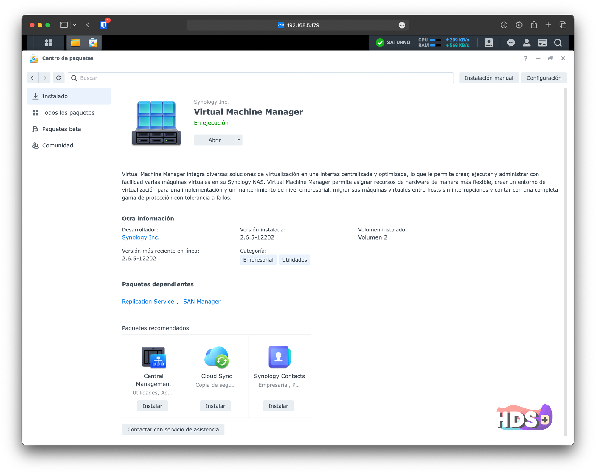Go back in Package Center navigation

(32, 78)
